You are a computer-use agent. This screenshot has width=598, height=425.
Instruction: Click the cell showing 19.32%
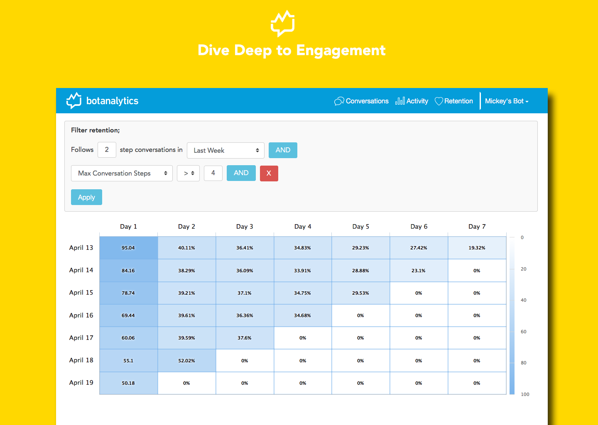click(x=477, y=248)
